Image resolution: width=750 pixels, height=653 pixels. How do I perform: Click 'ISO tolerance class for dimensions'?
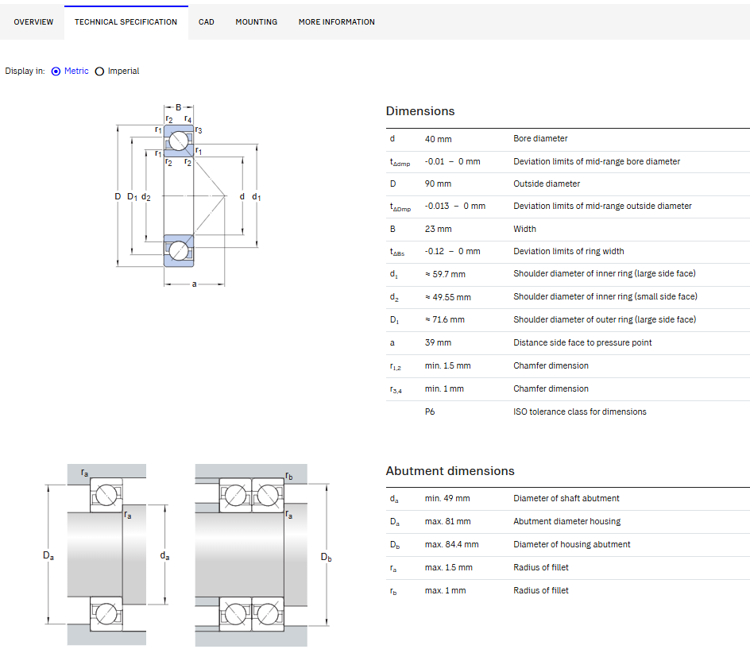point(580,412)
